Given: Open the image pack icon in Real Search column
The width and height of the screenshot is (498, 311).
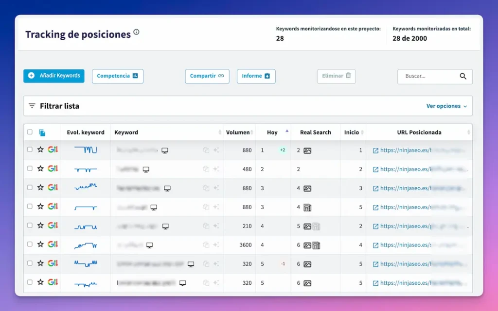Looking at the screenshot, I should tap(307, 150).
